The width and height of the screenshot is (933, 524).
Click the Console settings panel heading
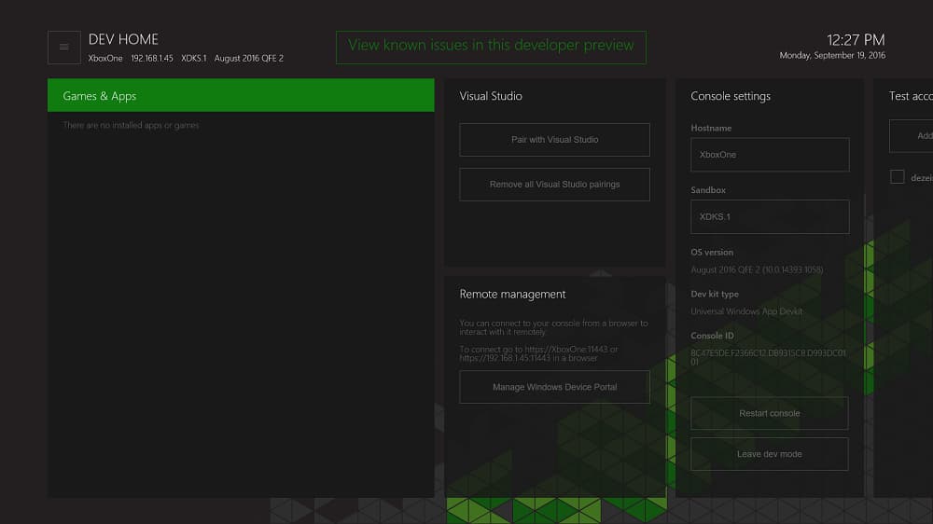click(x=731, y=96)
